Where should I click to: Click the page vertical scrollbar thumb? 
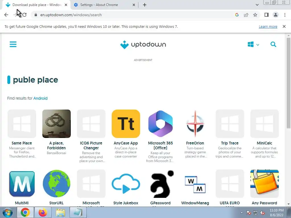coord(288,83)
